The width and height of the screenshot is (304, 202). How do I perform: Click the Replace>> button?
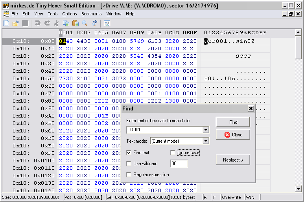(x=233, y=160)
